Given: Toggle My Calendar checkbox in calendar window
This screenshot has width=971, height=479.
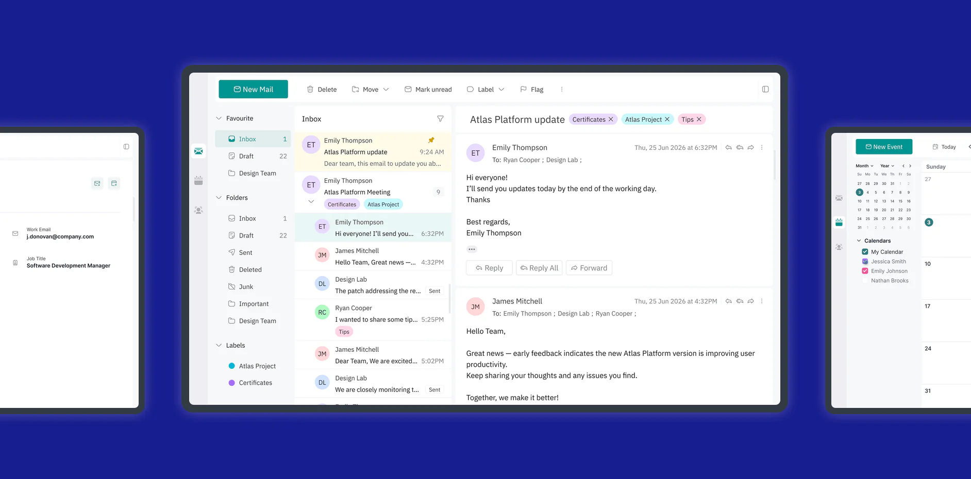Looking at the screenshot, I should point(865,252).
